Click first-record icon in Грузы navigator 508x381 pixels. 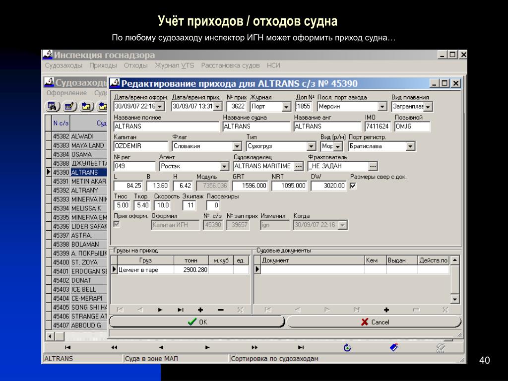click(x=120, y=310)
